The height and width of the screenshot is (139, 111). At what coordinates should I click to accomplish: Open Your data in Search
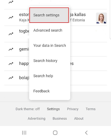pyautogui.click(x=50, y=46)
